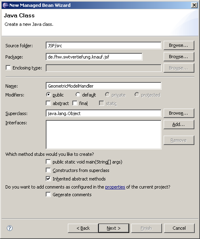The height and width of the screenshot is (239, 200).
Task: Click the Name input field
Action: [103, 86]
